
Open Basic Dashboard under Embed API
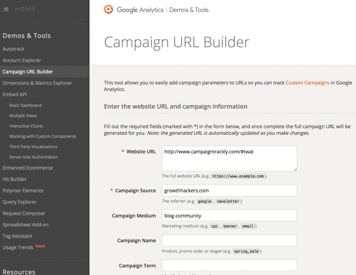click(25, 106)
